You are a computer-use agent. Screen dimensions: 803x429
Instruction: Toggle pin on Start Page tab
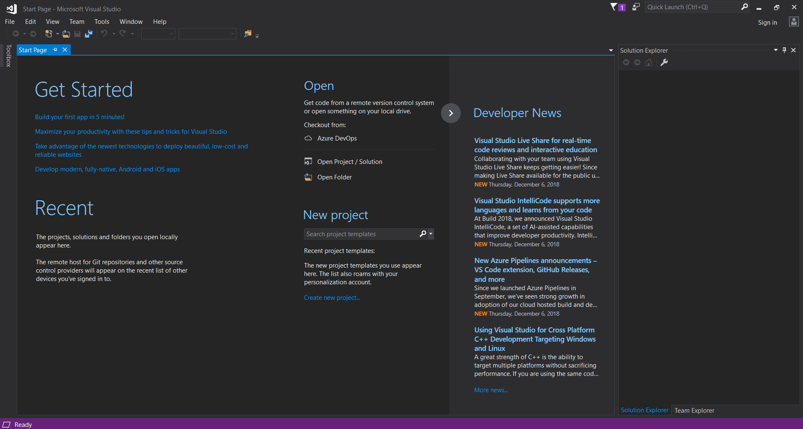click(55, 50)
